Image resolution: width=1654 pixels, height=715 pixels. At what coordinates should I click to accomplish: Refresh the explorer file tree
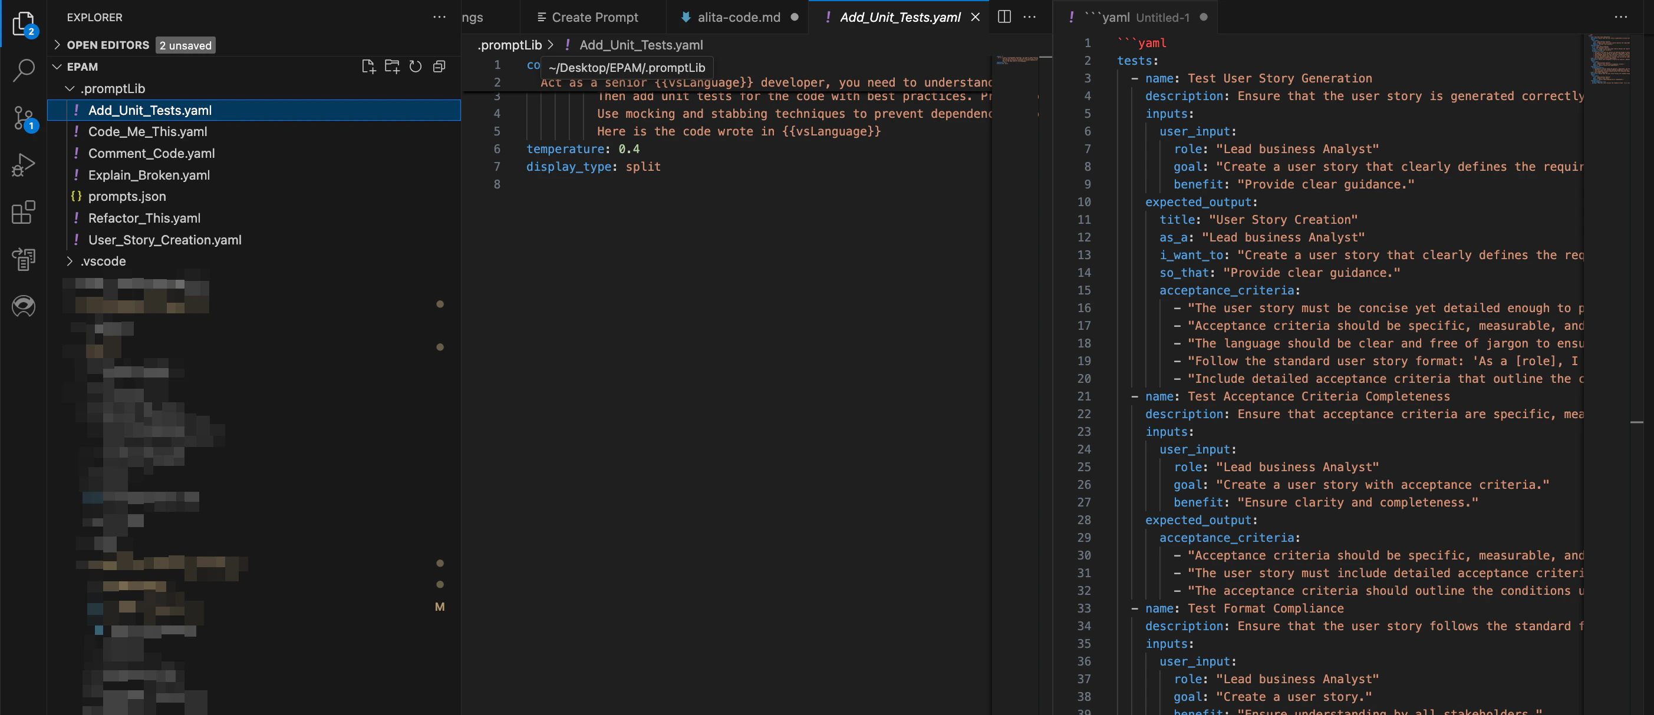[x=416, y=67]
